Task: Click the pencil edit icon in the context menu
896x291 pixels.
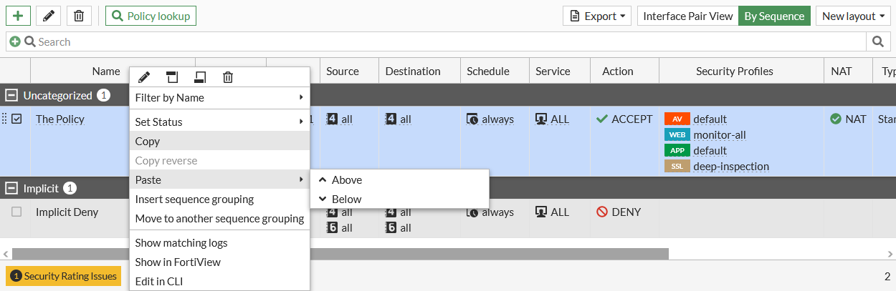Action: (x=144, y=77)
